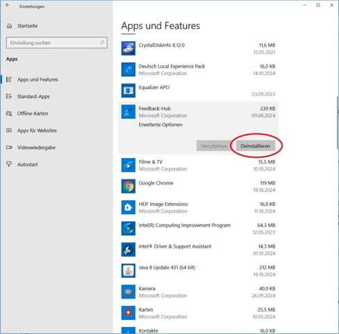Select Deutsch Local Experience Pack entry

[x=199, y=70]
